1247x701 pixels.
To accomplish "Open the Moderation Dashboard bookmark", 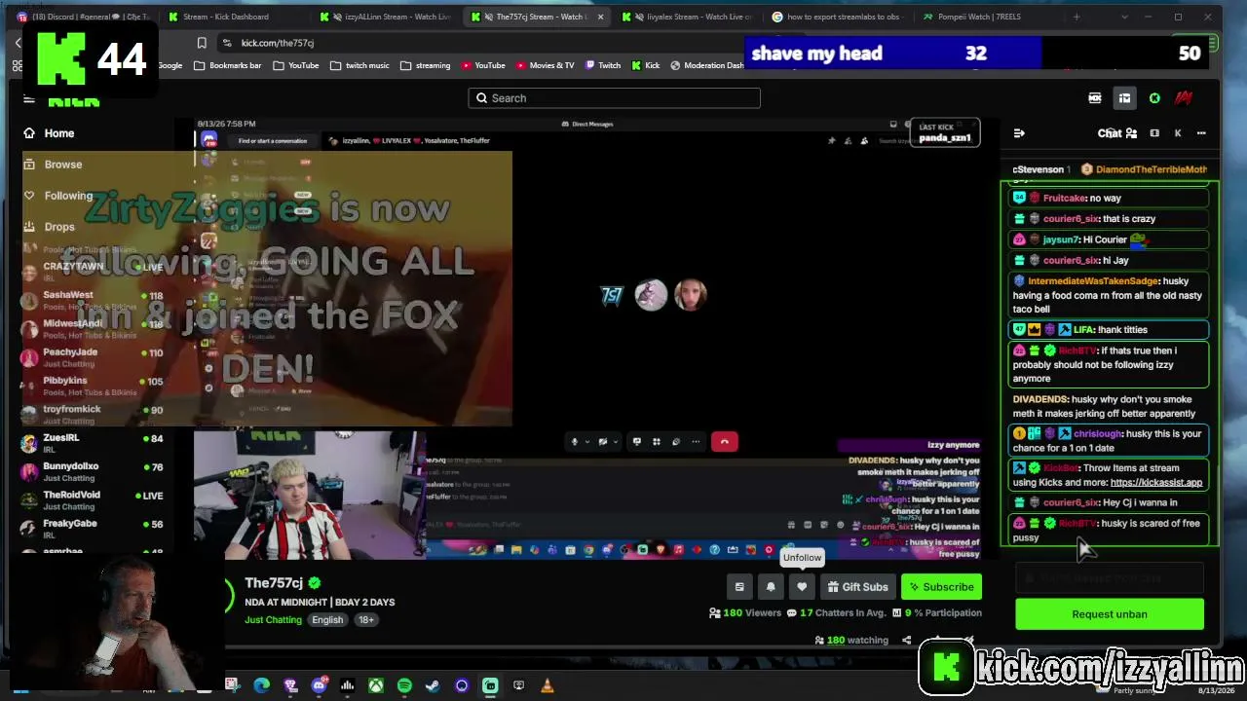I will point(707,65).
